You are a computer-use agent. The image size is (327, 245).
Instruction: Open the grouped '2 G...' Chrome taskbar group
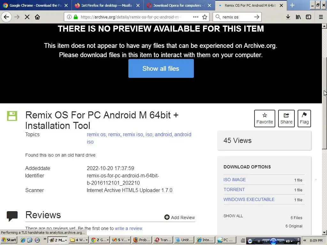(x=100, y=240)
